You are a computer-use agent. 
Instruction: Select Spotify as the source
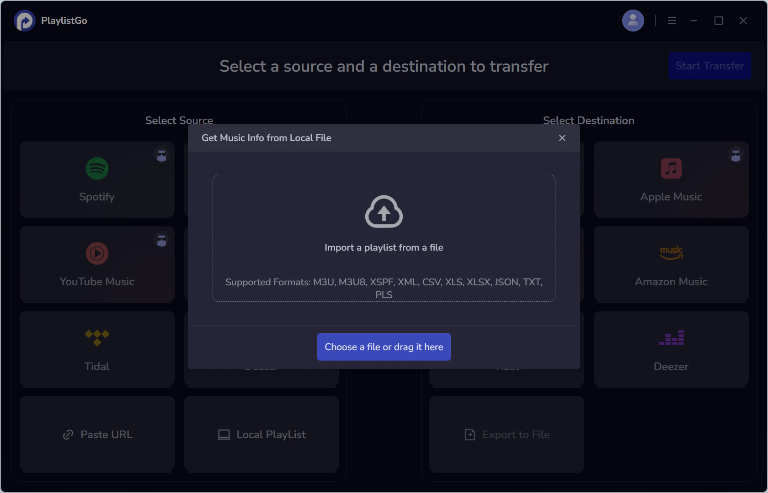pyautogui.click(x=97, y=179)
